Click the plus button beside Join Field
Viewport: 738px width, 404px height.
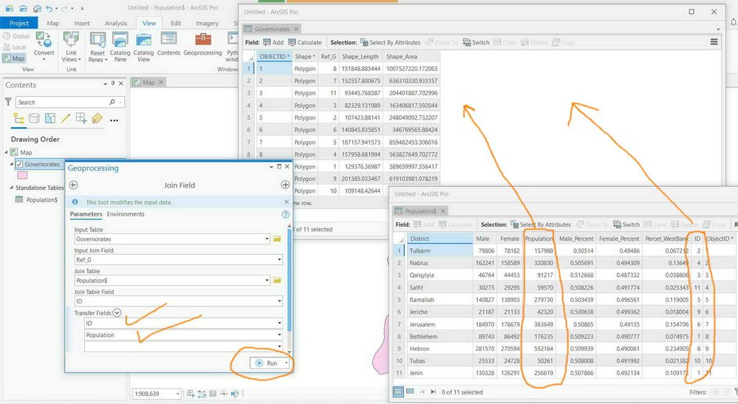[285, 185]
